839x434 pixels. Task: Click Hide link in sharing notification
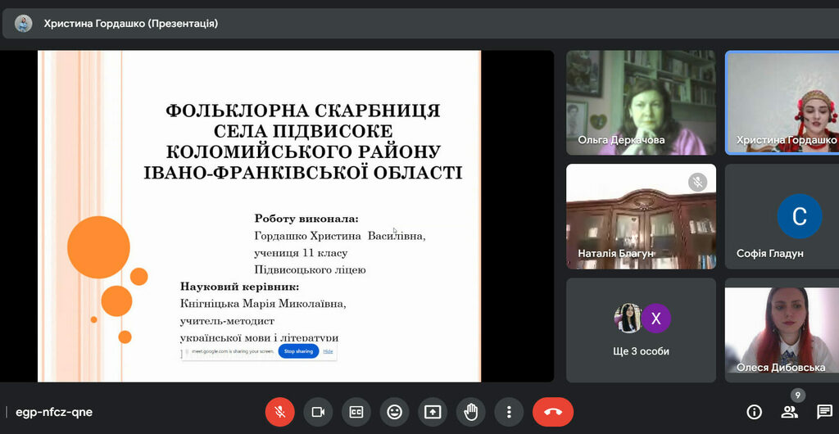pos(328,351)
